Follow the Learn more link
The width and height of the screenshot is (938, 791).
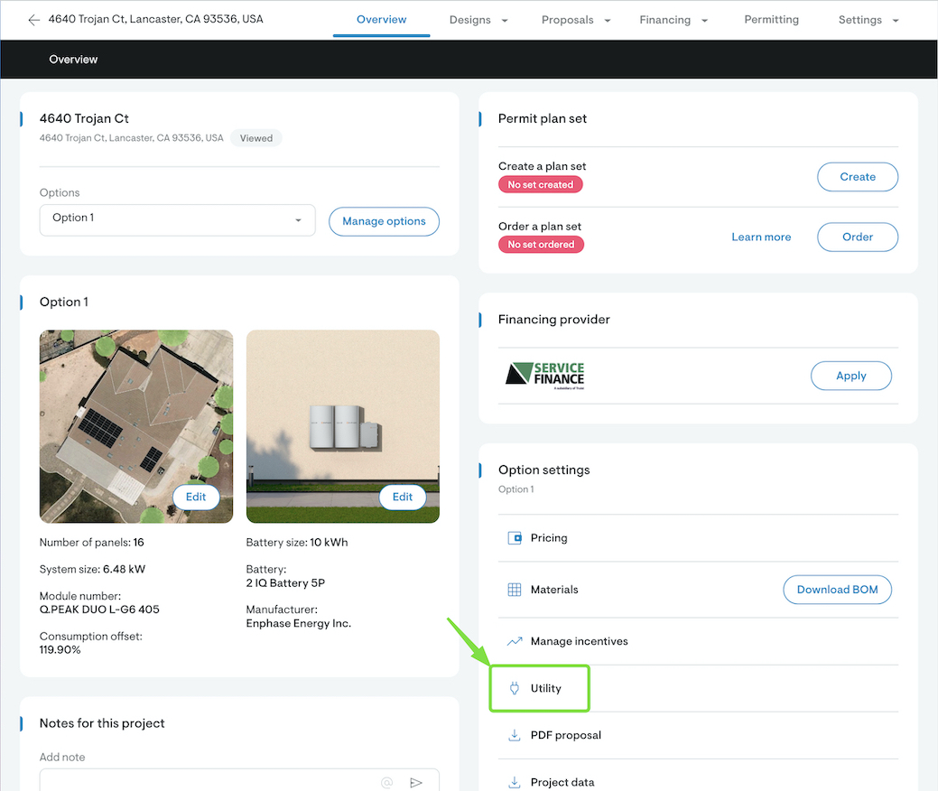click(x=761, y=237)
